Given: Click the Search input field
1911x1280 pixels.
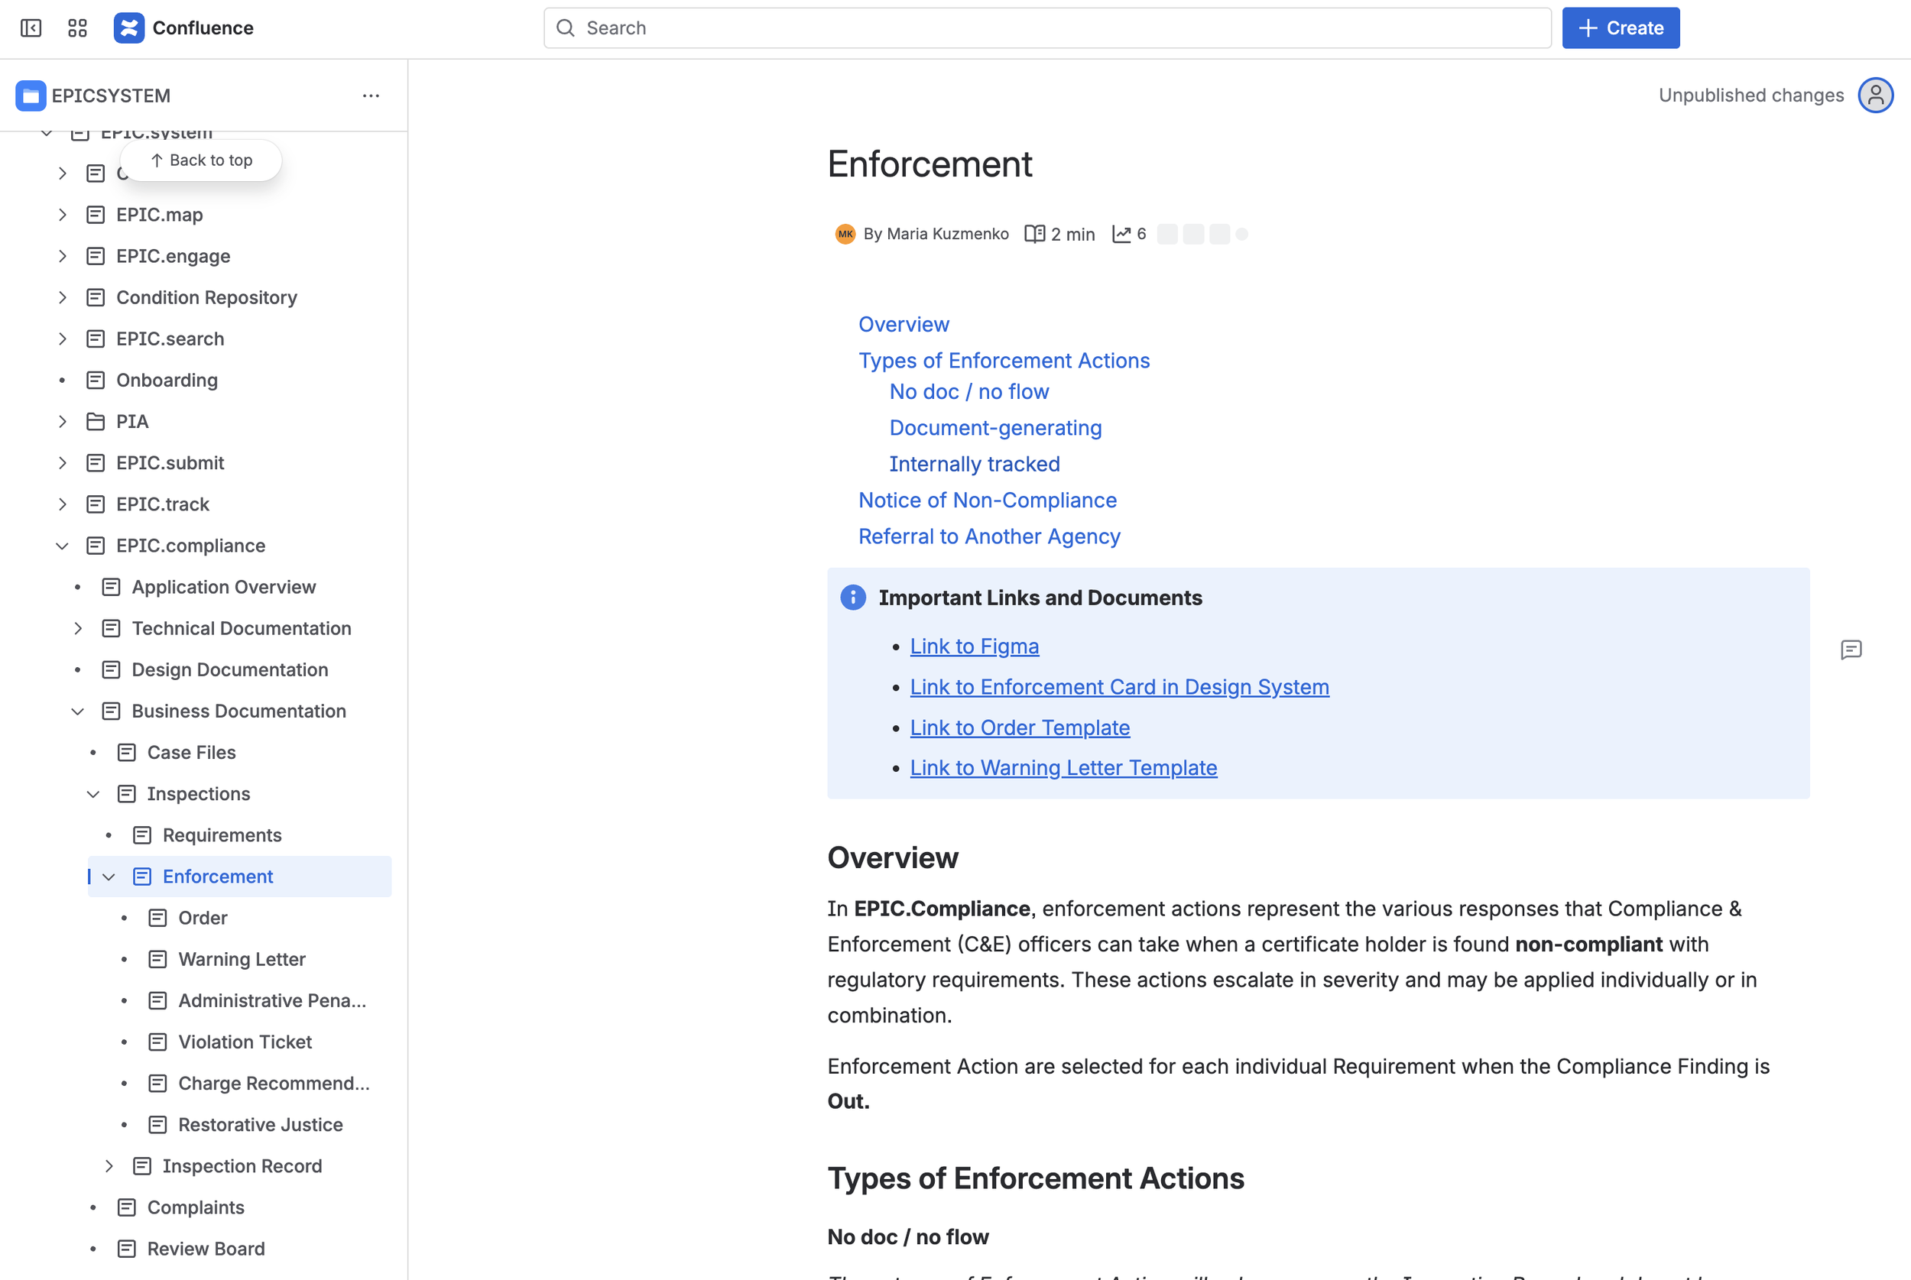Looking at the screenshot, I should click(1047, 28).
